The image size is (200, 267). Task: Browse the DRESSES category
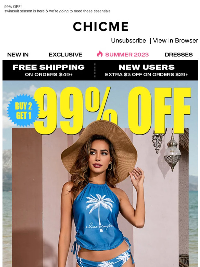pos(179,55)
